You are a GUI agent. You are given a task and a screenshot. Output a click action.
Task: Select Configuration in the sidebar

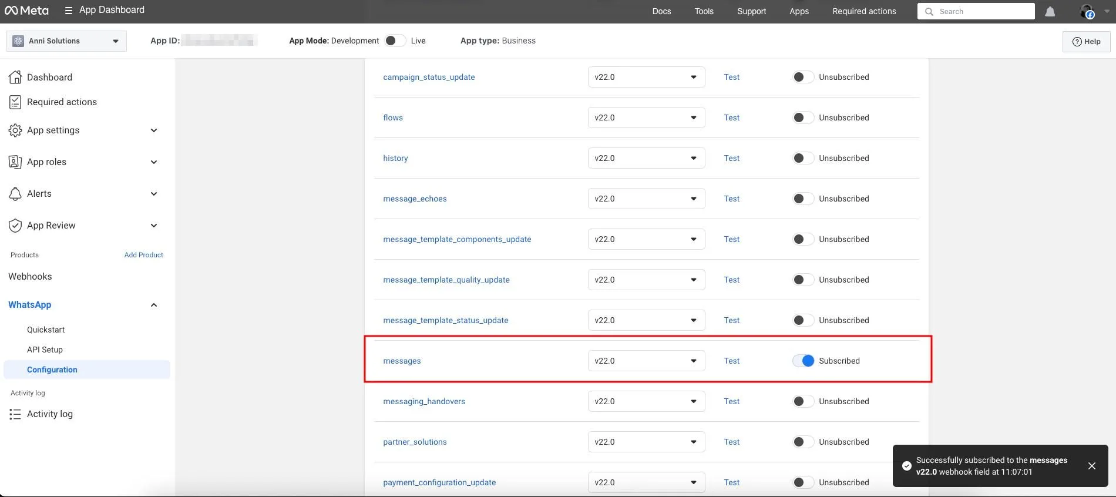point(87,370)
